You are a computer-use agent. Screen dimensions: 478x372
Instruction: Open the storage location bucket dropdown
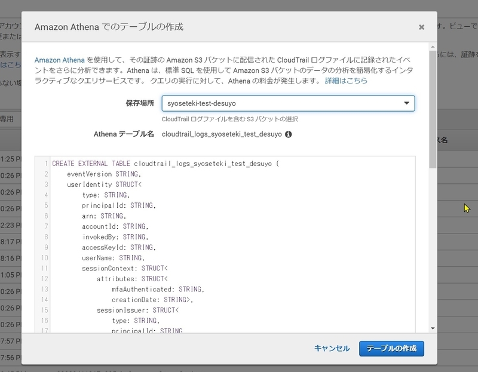pos(288,103)
